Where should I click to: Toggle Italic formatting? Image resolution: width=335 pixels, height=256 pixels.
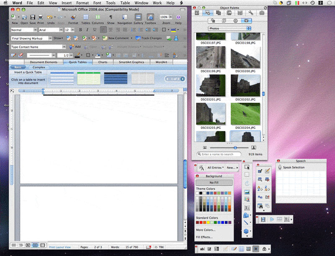[x=88, y=30]
